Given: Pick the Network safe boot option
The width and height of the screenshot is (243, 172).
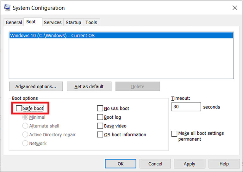Looking at the screenshot, I should click(x=25, y=143).
